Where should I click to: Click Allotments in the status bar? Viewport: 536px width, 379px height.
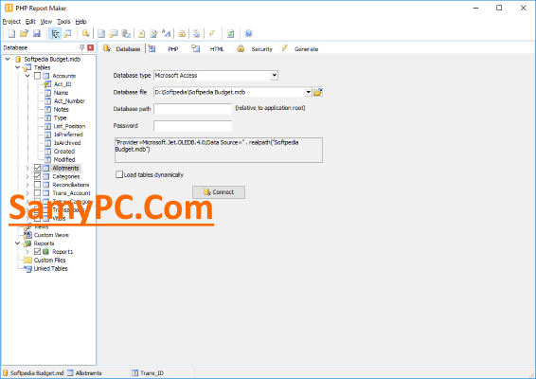click(88, 373)
